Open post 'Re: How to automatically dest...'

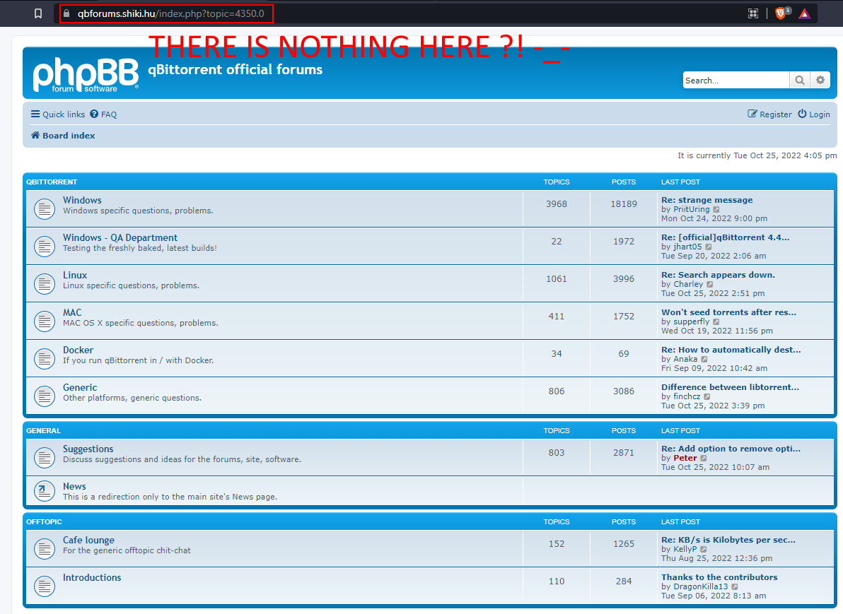[731, 350]
